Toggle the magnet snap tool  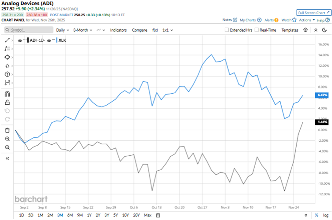click(7, 94)
